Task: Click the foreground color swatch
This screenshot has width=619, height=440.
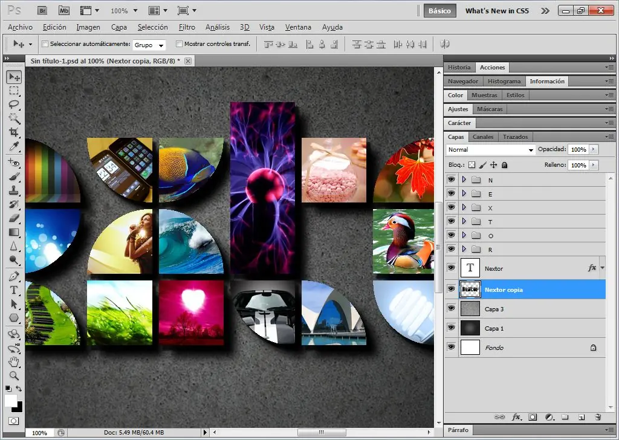Action: click(11, 400)
